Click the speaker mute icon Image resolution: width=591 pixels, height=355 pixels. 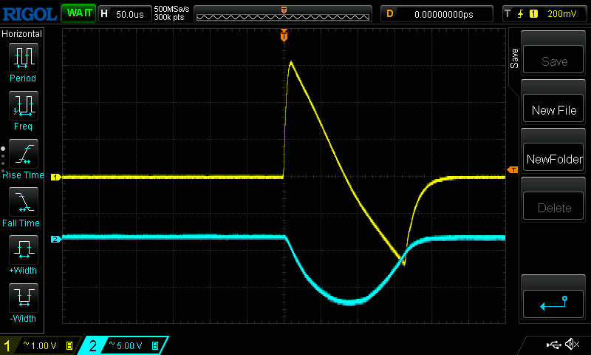click(572, 345)
